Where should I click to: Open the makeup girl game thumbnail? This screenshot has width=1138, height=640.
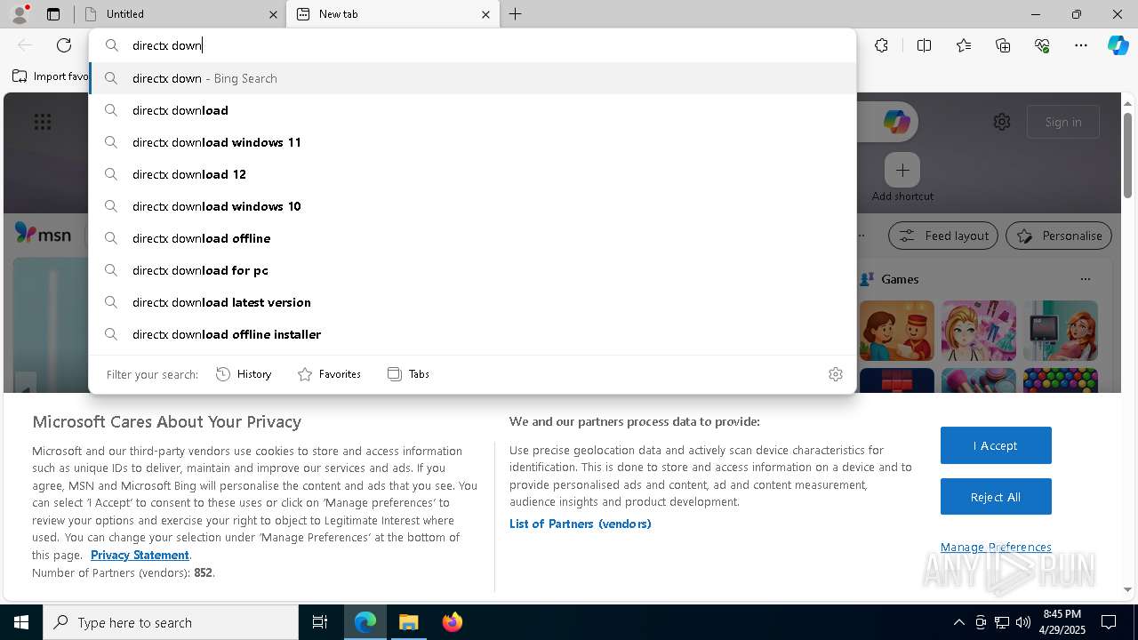point(979,331)
